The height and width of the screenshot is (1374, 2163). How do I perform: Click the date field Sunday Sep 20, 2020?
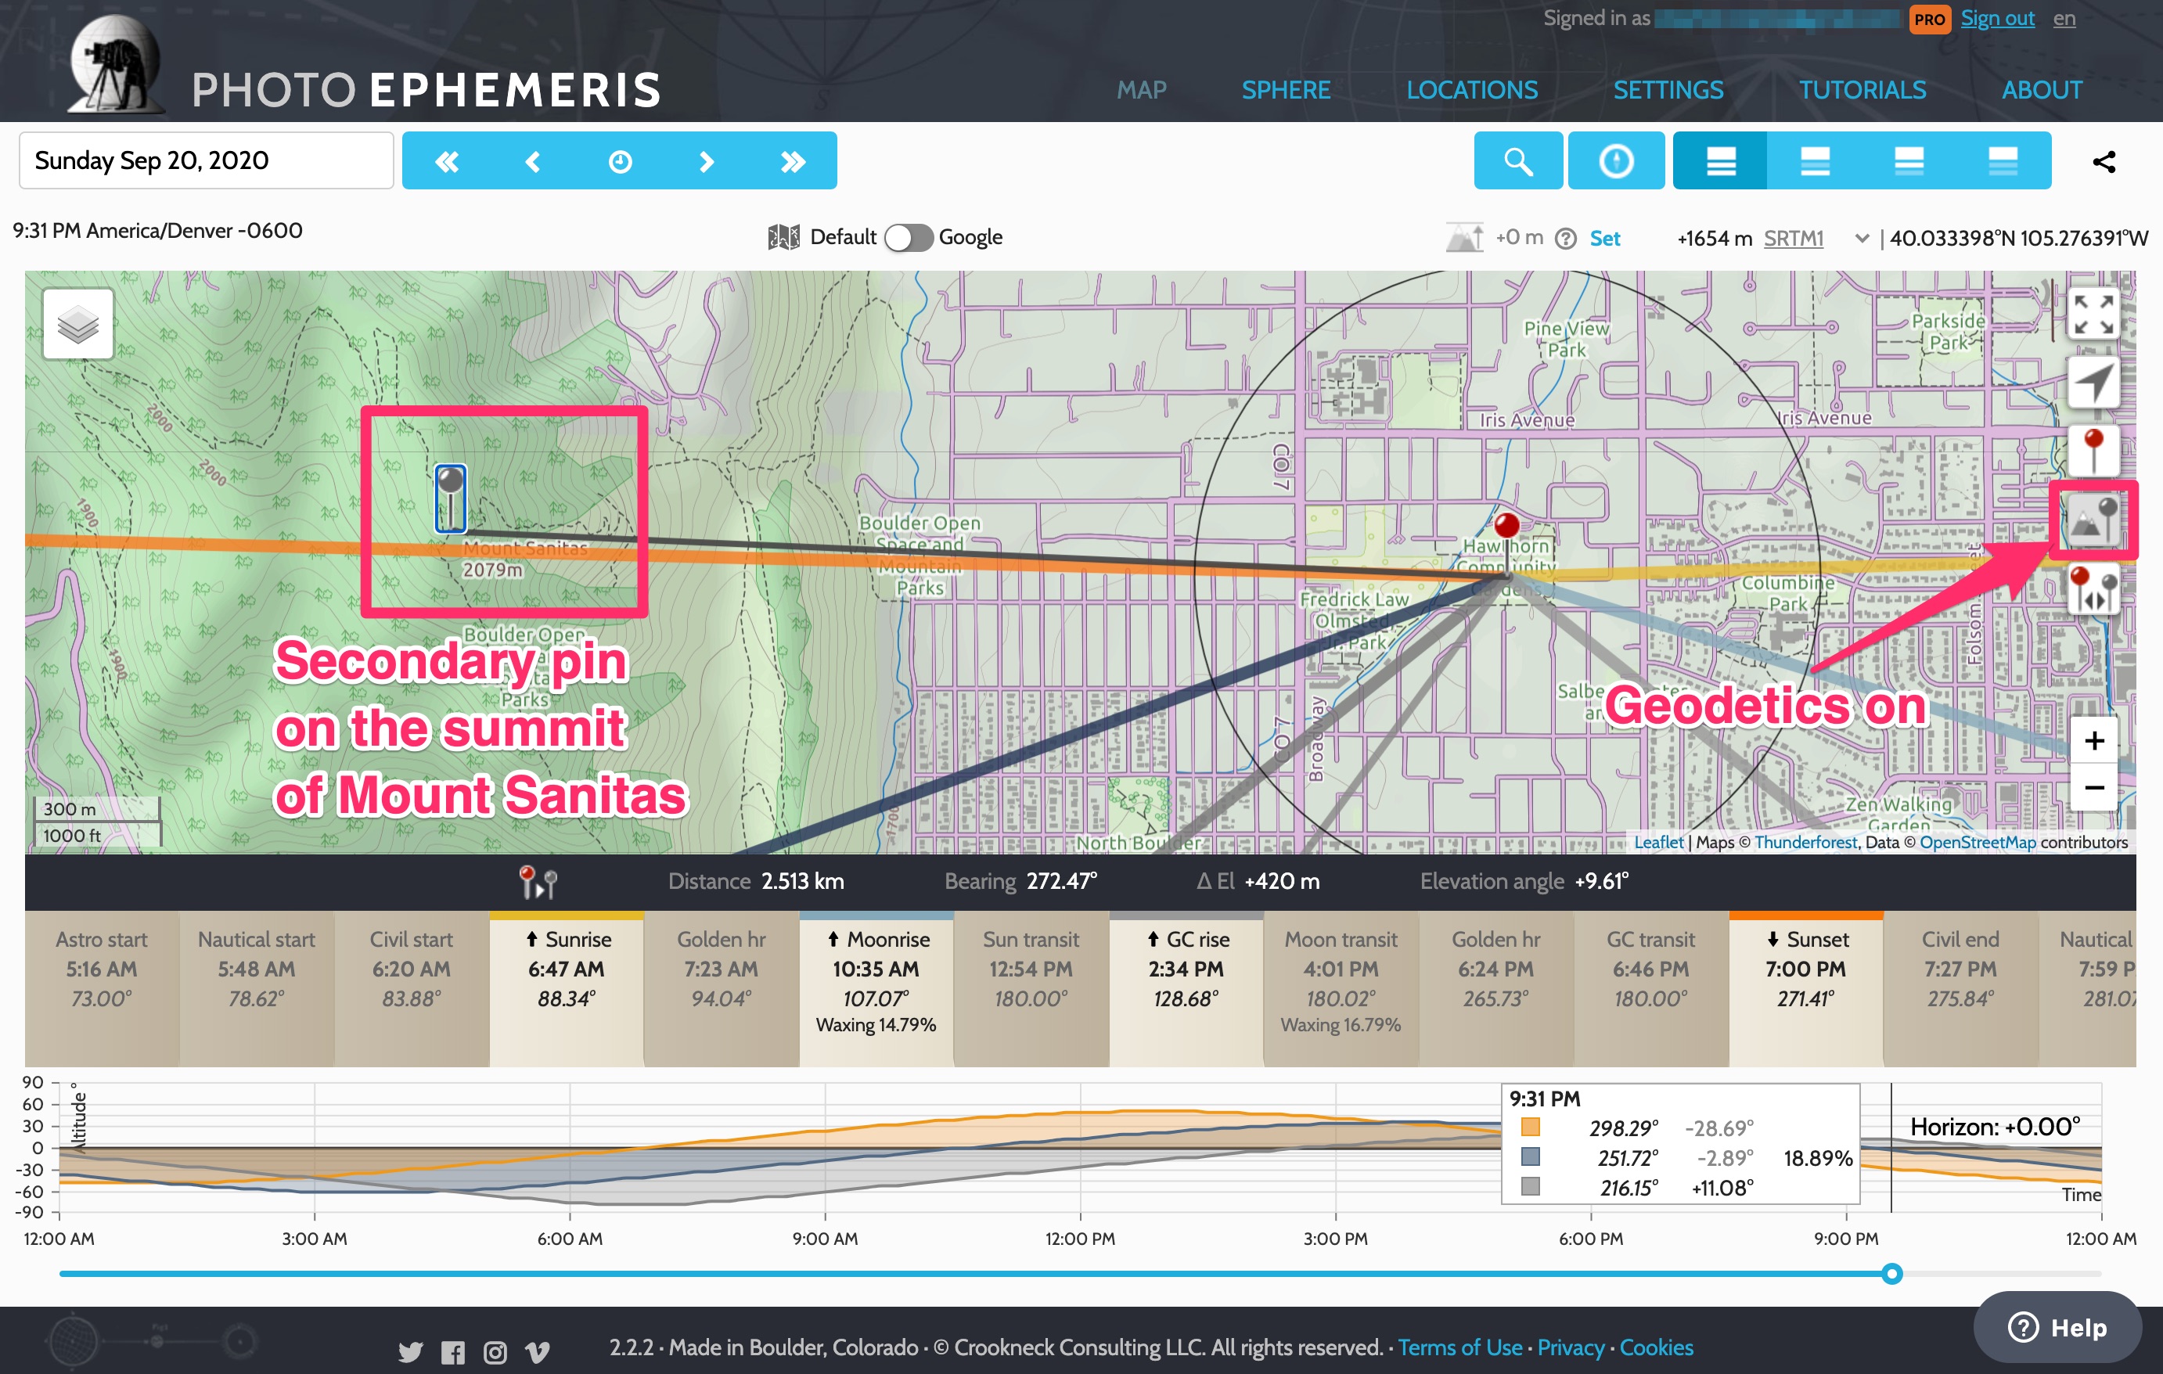206,160
